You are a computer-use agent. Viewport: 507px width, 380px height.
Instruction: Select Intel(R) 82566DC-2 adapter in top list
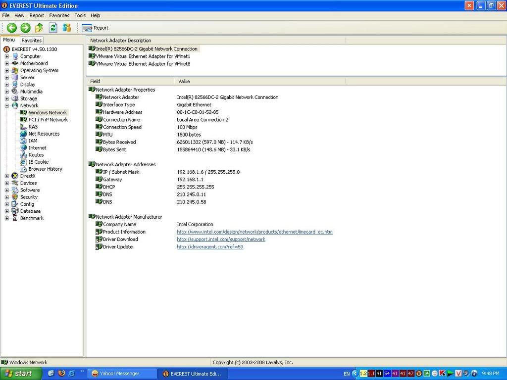(147, 49)
